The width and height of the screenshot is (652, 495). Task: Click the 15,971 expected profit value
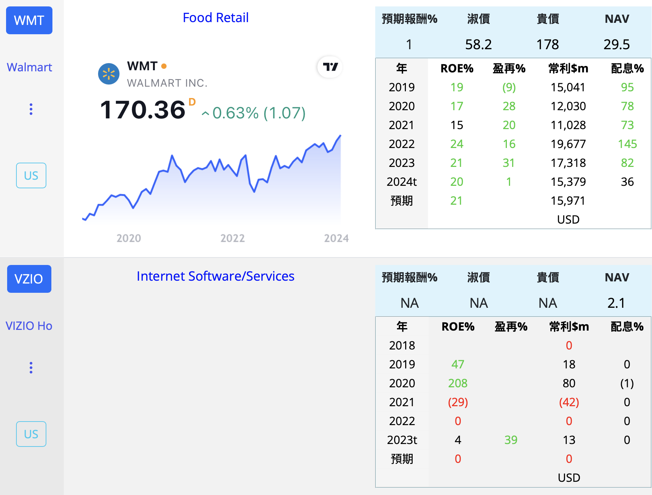pos(568,200)
